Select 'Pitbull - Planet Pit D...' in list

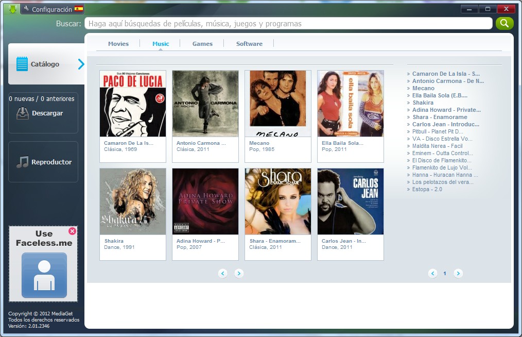tap(438, 132)
